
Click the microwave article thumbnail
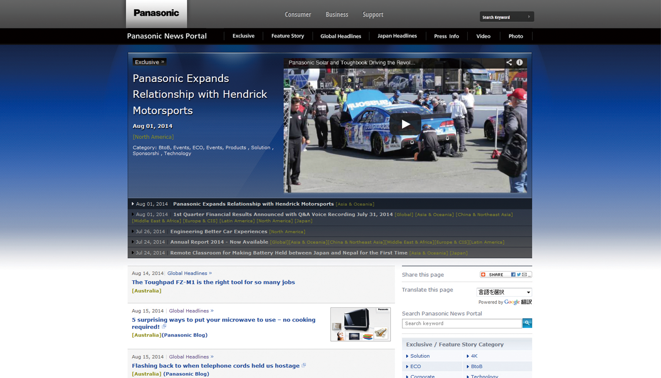pyautogui.click(x=360, y=324)
